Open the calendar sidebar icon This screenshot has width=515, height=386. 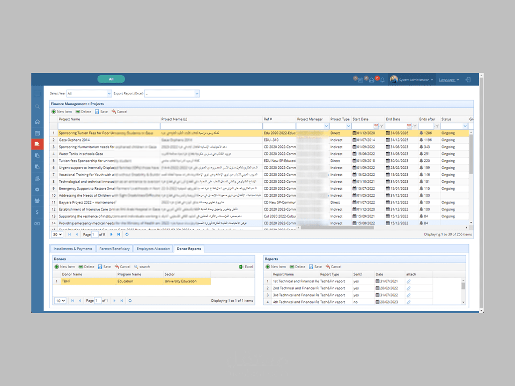pos(37,133)
